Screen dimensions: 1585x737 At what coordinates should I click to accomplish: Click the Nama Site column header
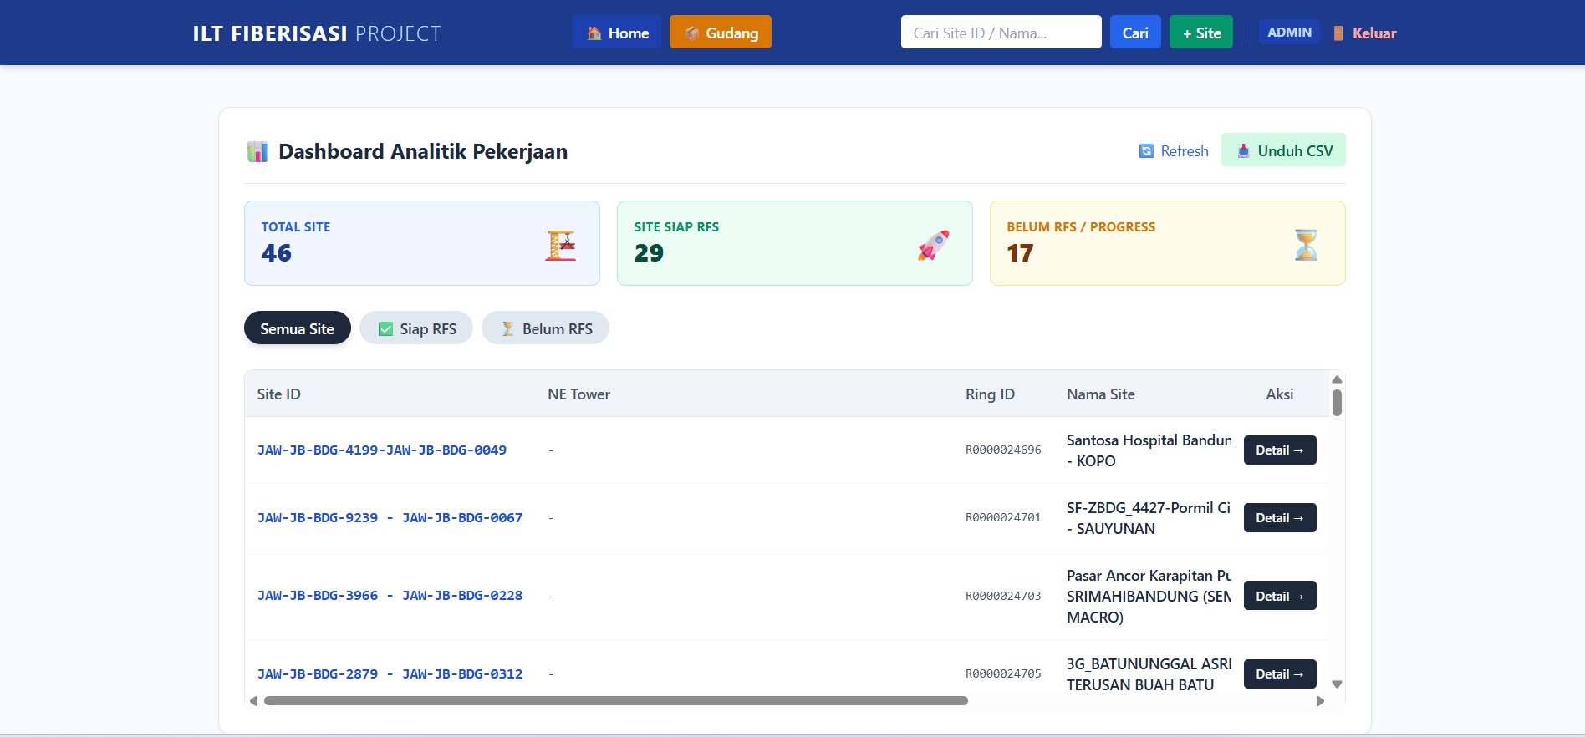click(x=1100, y=394)
